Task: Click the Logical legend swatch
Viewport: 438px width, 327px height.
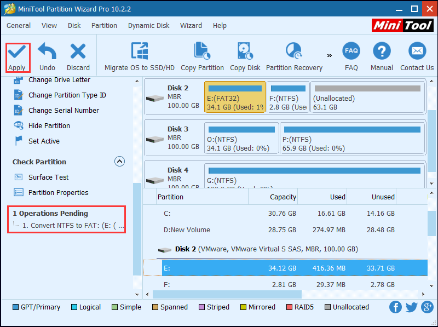Action: (x=74, y=307)
